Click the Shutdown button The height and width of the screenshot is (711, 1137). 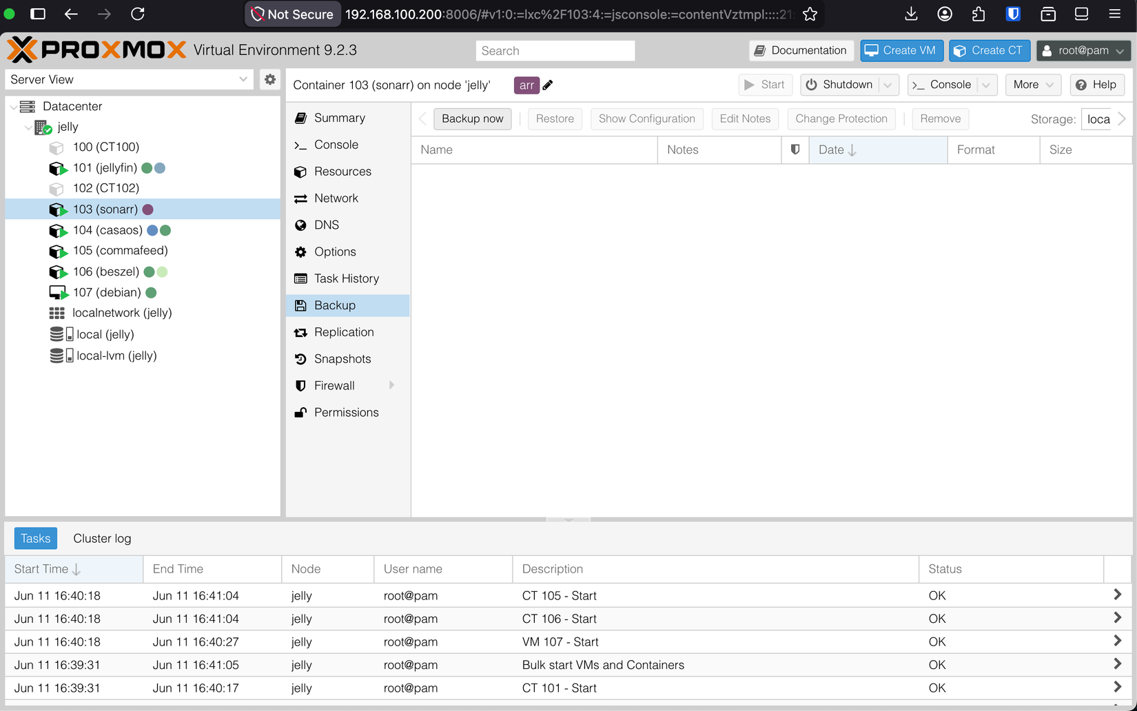tap(840, 85)
